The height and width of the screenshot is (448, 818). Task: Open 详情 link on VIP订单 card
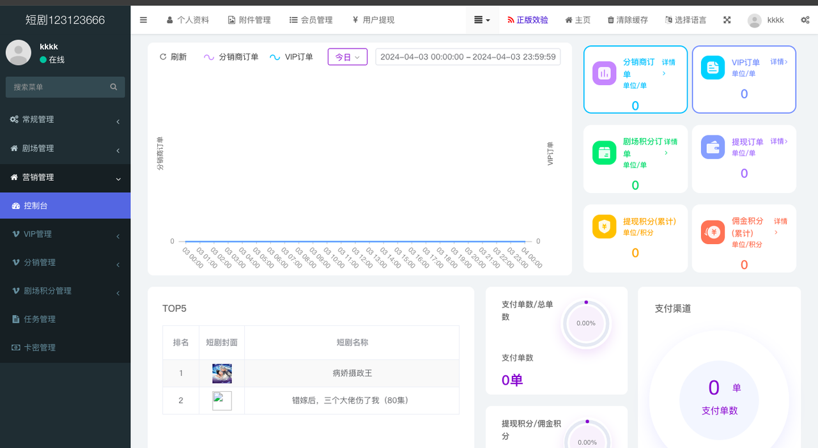point(779,62)
